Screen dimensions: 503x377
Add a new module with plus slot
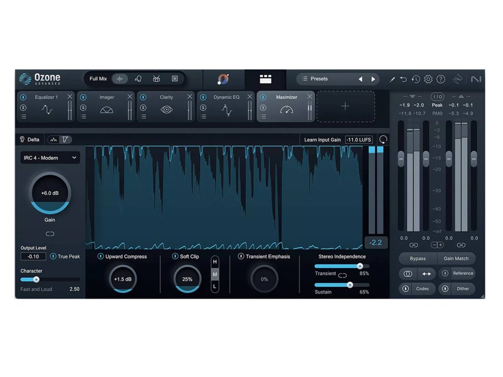(x=345, y=106)
